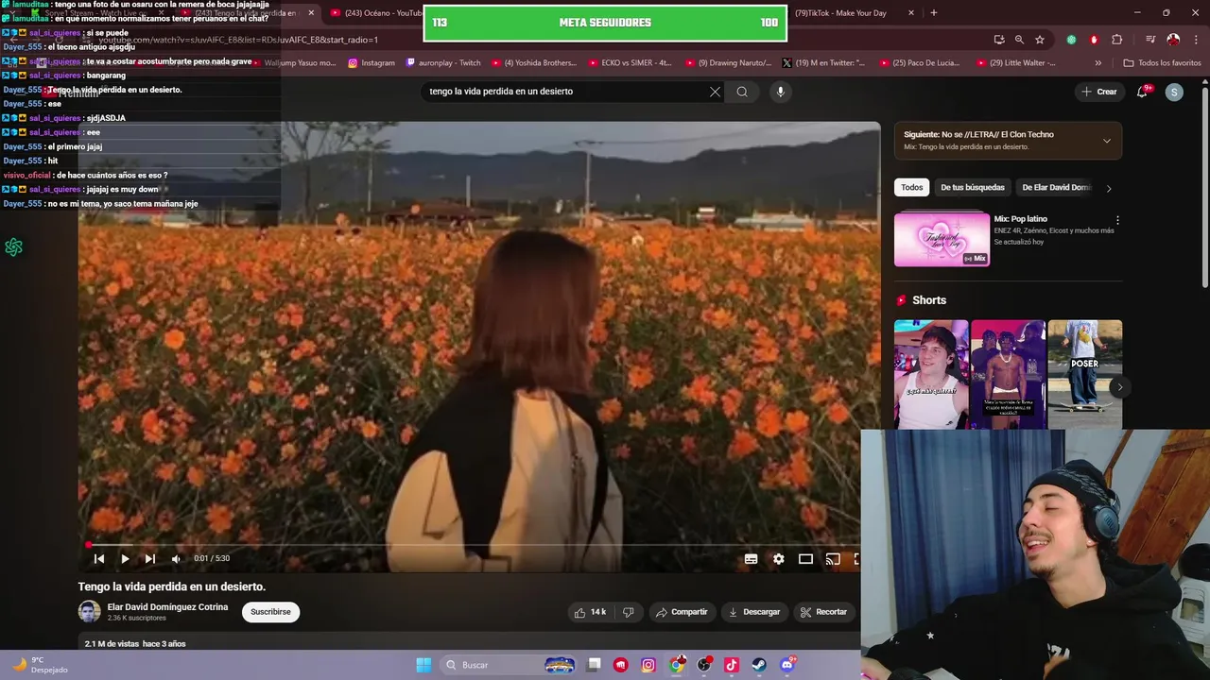1210x680 pixels.
Task: Open the Windows Start menu
Action: (x=423, y=665)
